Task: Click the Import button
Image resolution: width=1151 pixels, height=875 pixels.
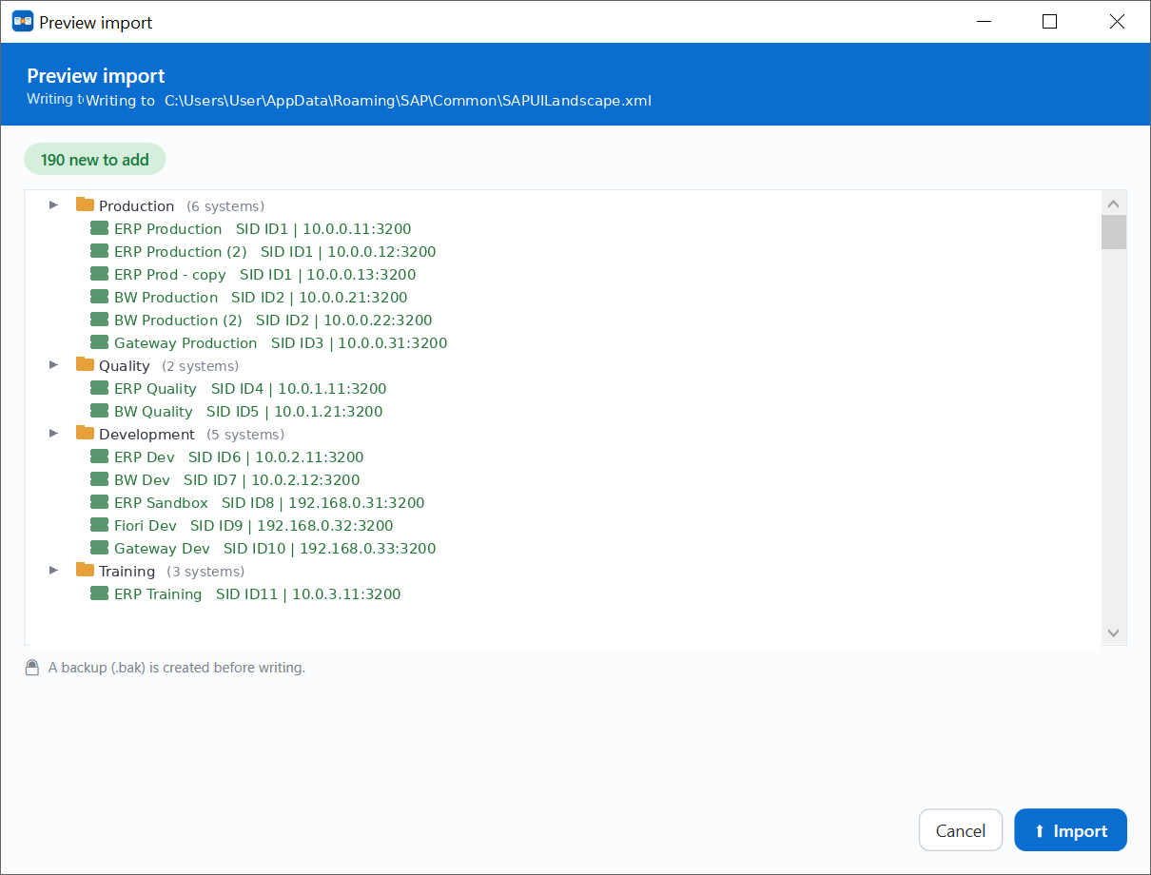Action: (x=1070, y=830)
